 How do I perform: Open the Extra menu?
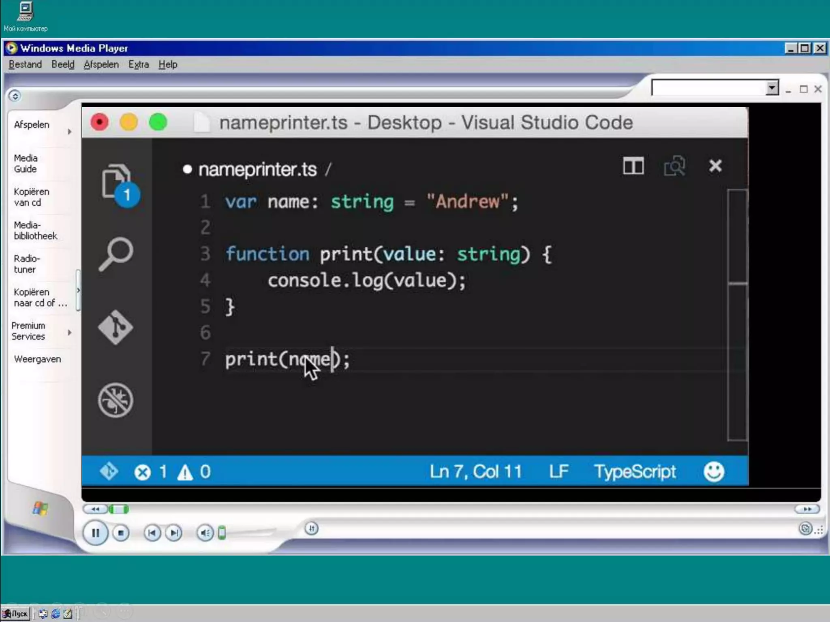point(139,64)
